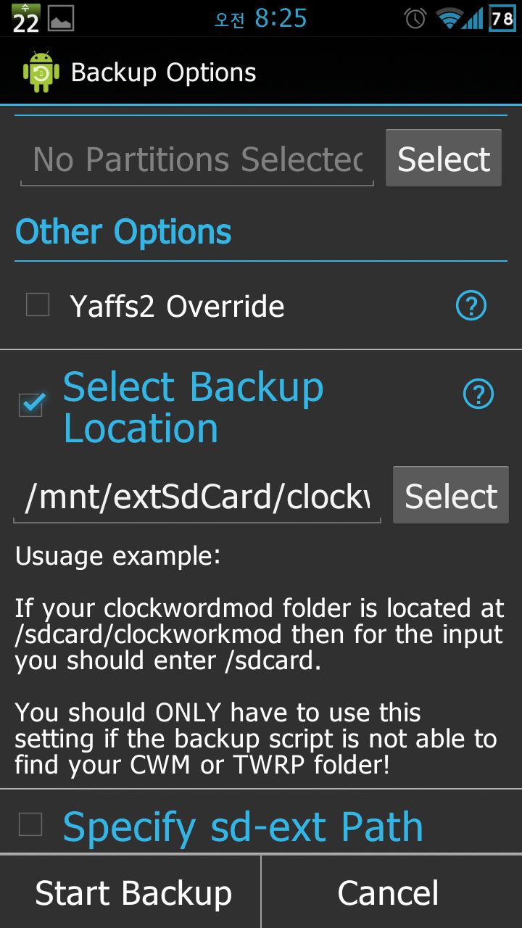Tap the No Partitions Selected field
The width and height of the screenshot is (522, 928).
[197, 160]
